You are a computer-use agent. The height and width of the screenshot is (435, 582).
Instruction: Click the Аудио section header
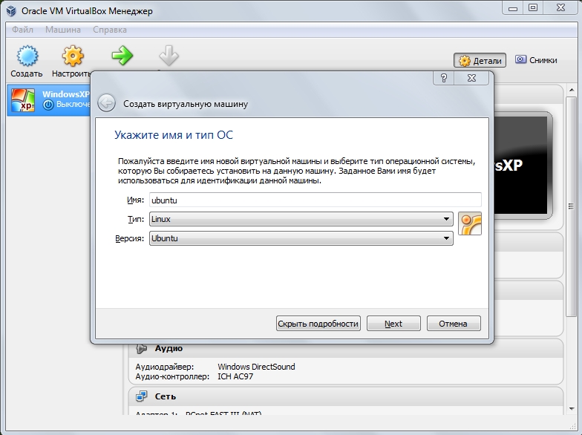pyautogui.click(x=345, y=349)
